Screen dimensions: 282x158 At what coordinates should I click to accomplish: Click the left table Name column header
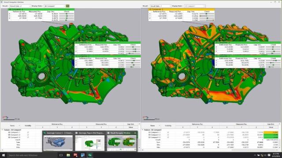coord(12,126)
